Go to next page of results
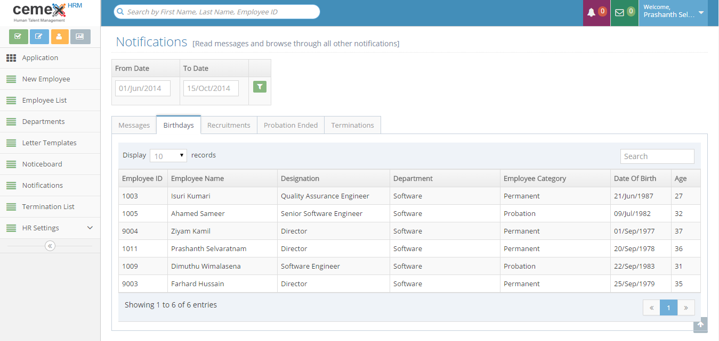 [686, 307]
